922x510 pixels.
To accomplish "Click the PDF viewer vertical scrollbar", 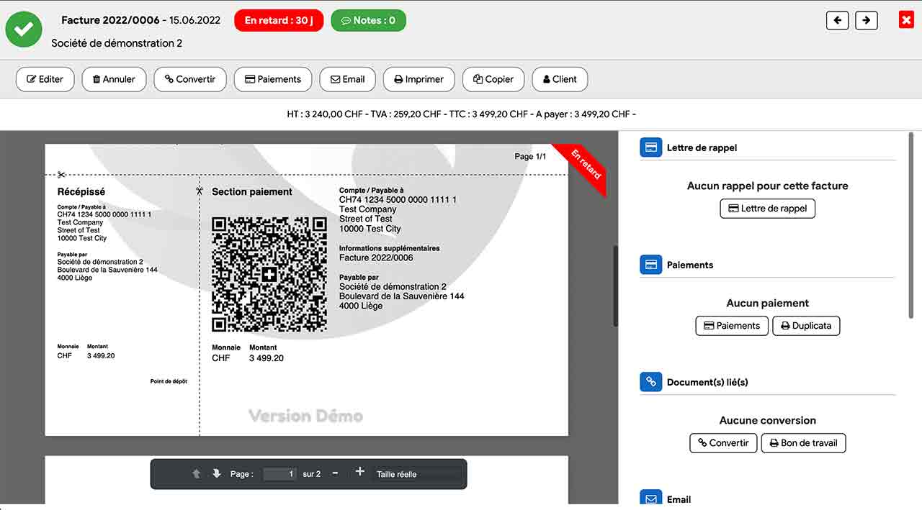I will click(x=615, y=286).
